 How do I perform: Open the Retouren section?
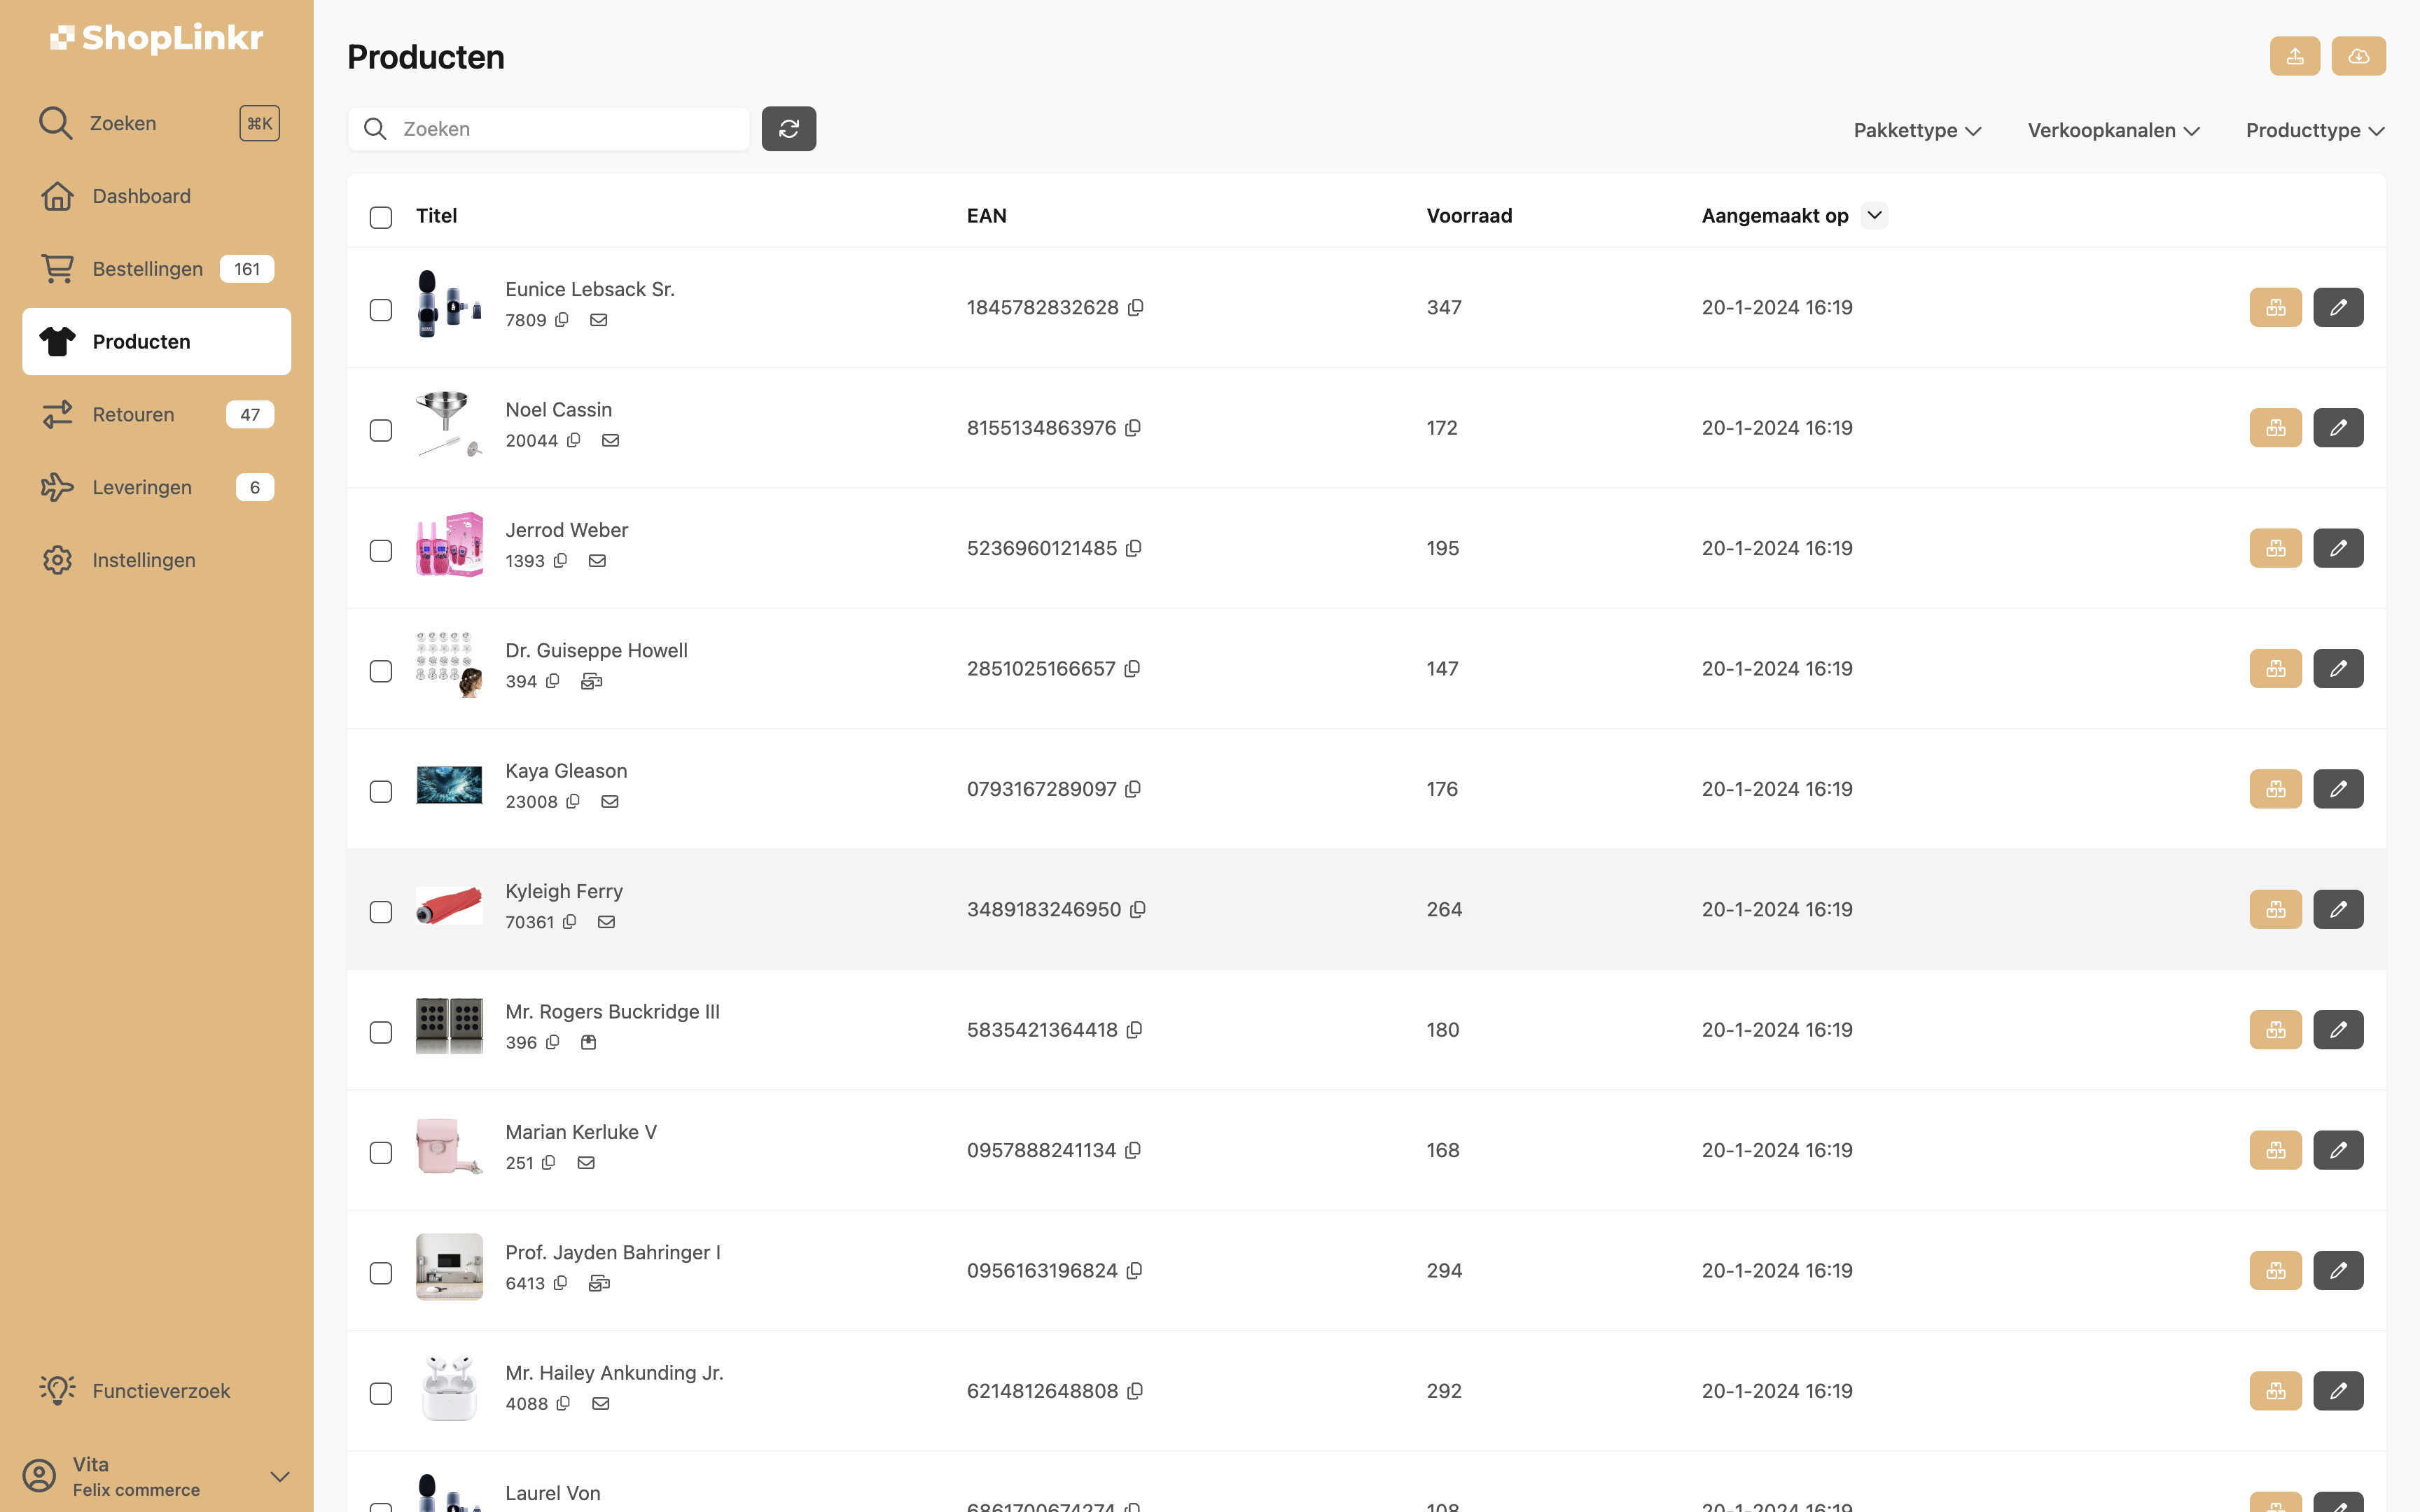133,414
